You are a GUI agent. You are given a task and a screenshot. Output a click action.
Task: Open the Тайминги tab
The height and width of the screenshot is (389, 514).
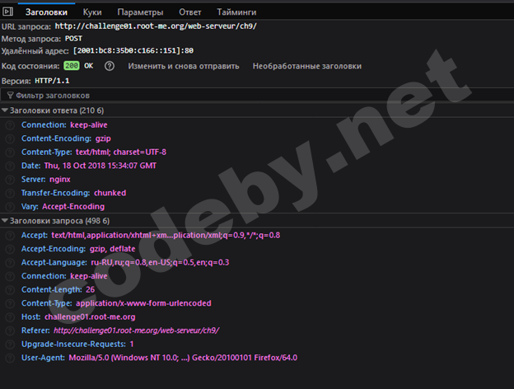(236, 12)
